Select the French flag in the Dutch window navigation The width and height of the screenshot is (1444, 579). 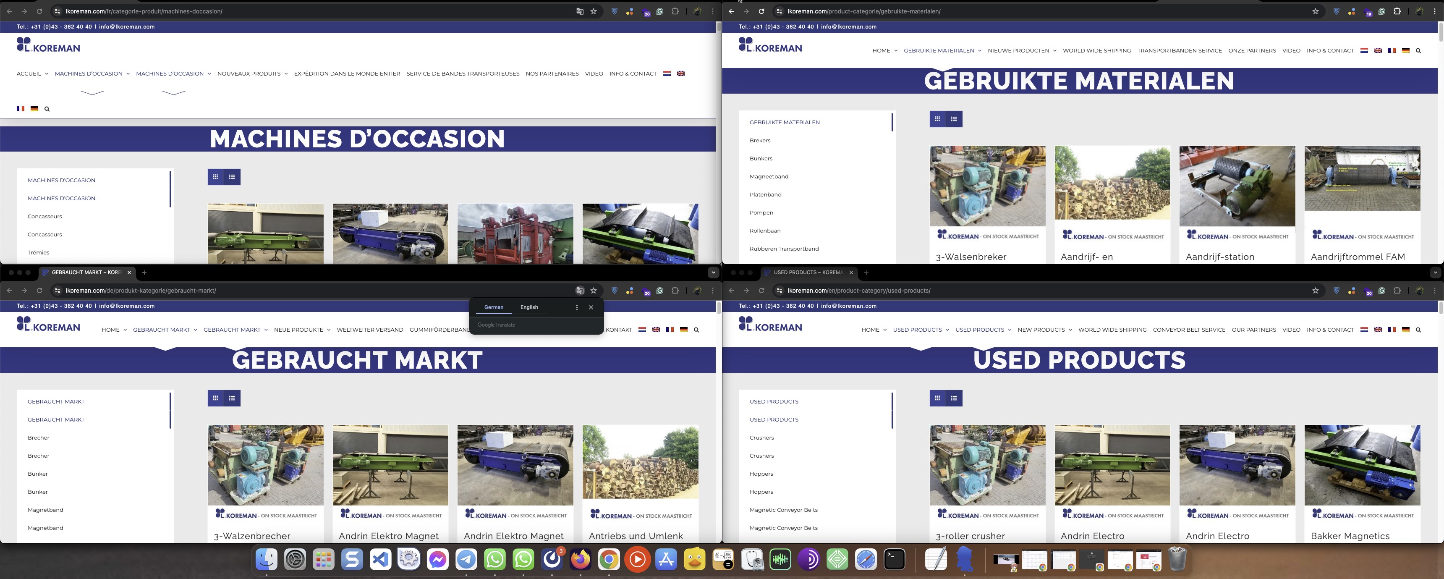point(1391,50)
